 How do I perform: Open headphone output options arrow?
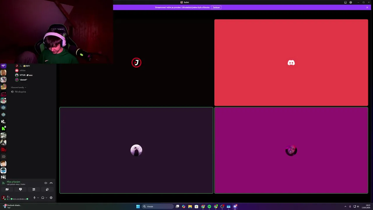(46, 198)
